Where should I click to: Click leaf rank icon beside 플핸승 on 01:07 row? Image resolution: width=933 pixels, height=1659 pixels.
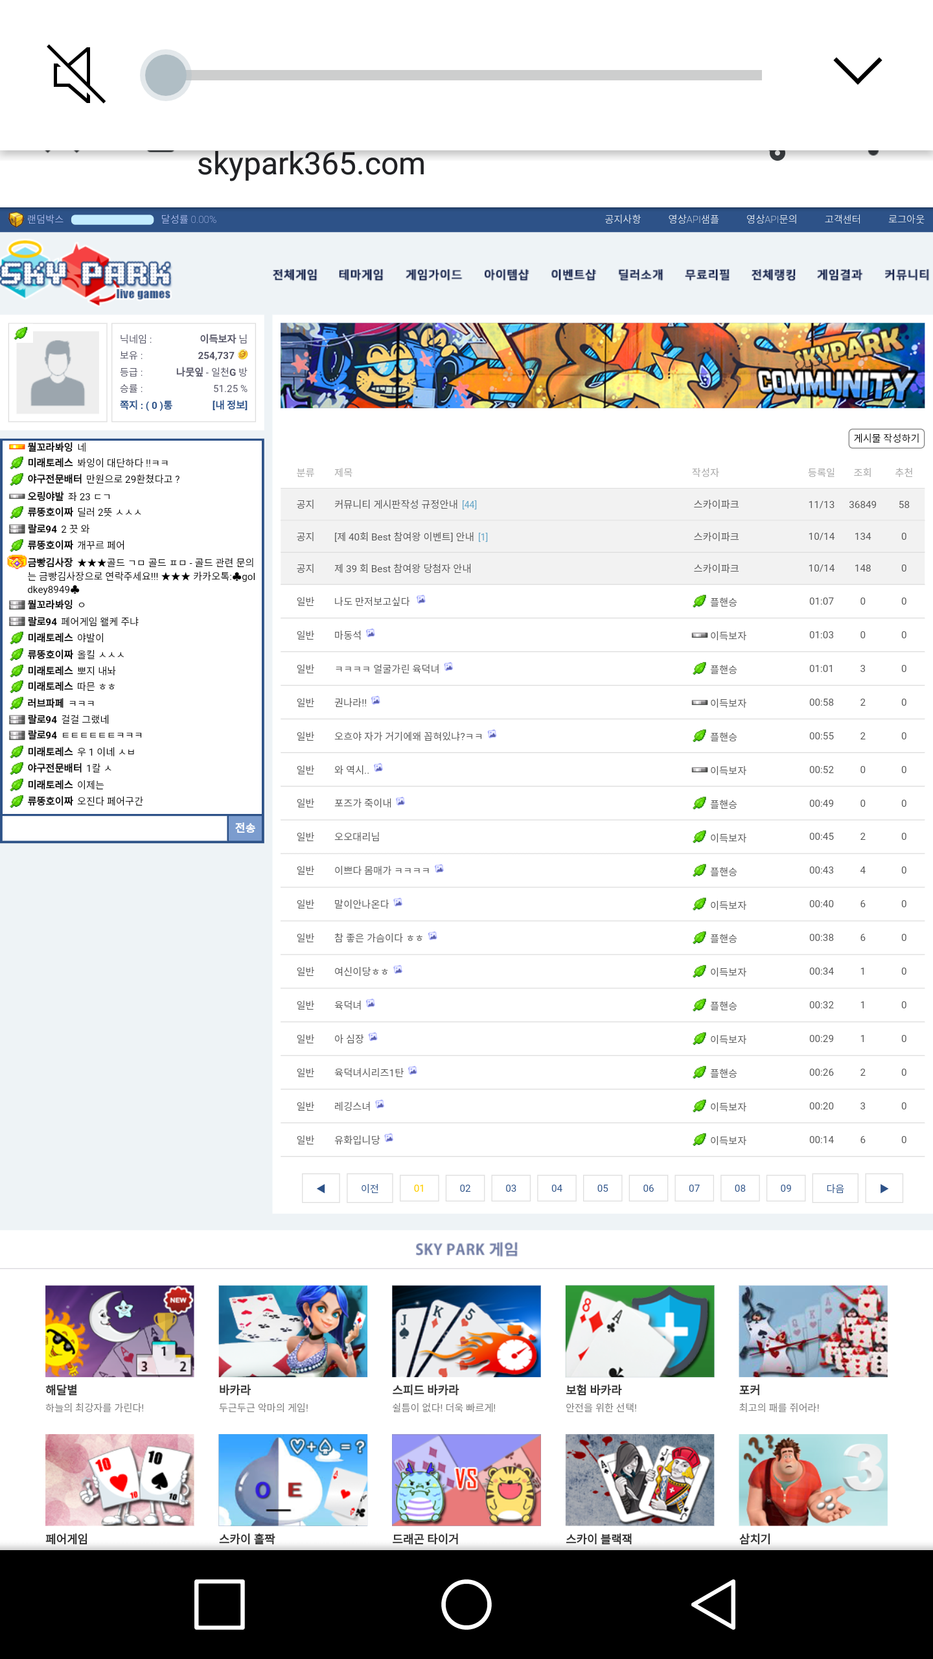tap(699, 601)
